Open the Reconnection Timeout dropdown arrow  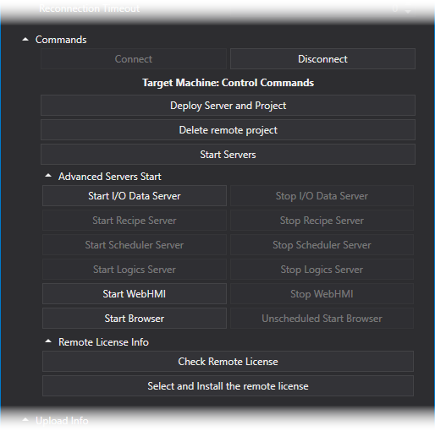pyautogui.click(x=408, y=11)
